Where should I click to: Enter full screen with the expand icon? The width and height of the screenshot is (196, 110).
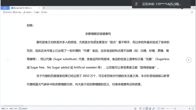point(193,109)
